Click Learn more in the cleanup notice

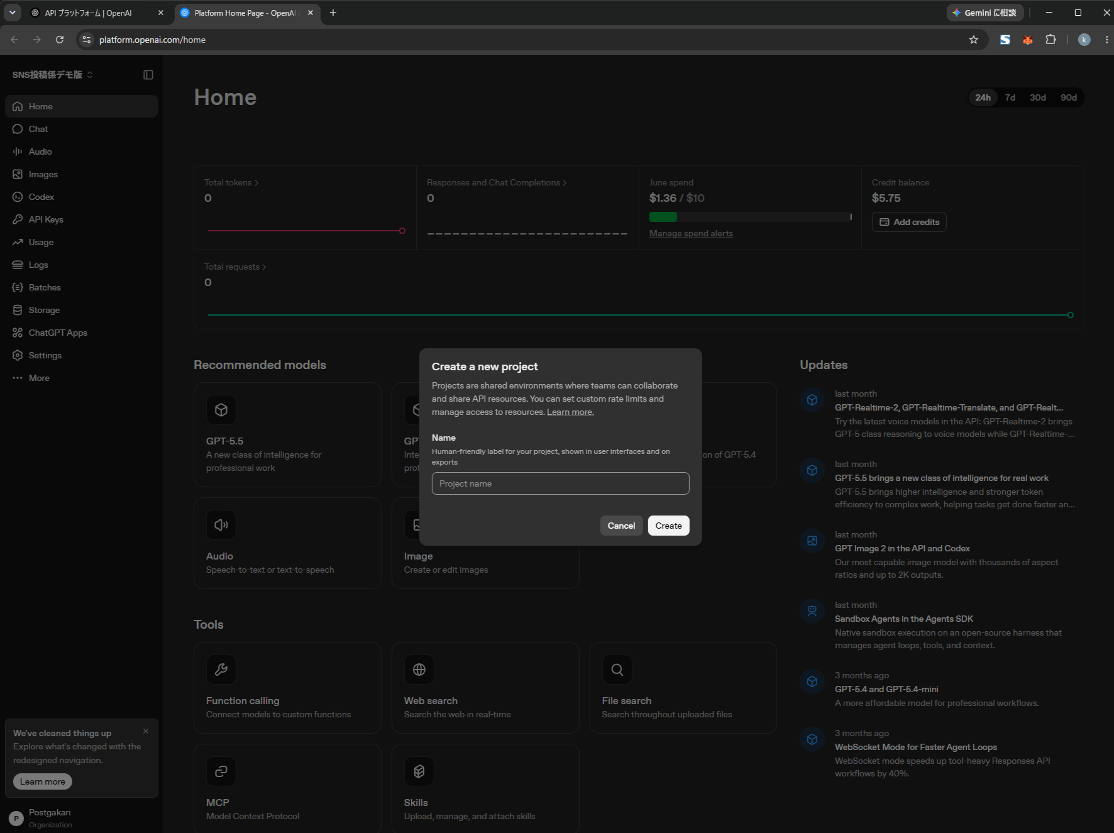coord(43,781)
